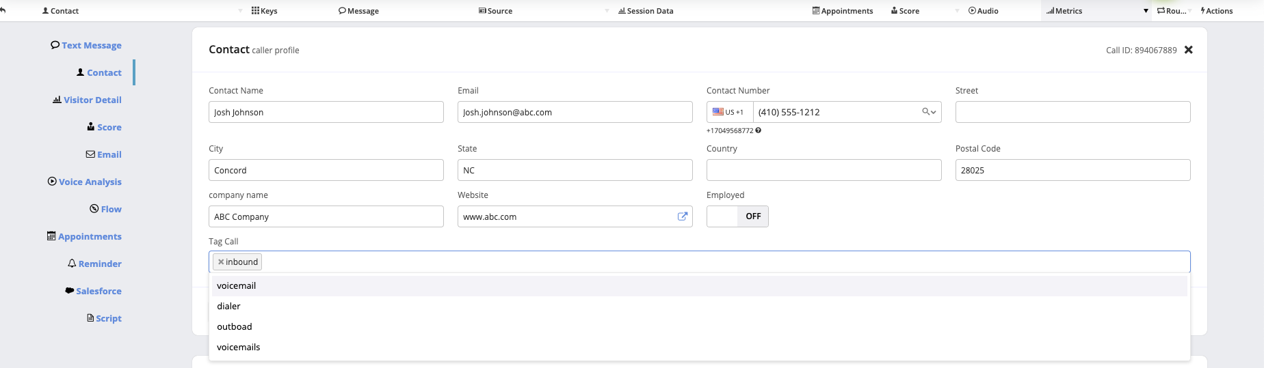Screen dimensions: 1264x368
Task: Open Audio from the top toolbar
Action: click(983, 11)
